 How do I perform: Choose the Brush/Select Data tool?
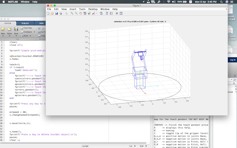94,13
